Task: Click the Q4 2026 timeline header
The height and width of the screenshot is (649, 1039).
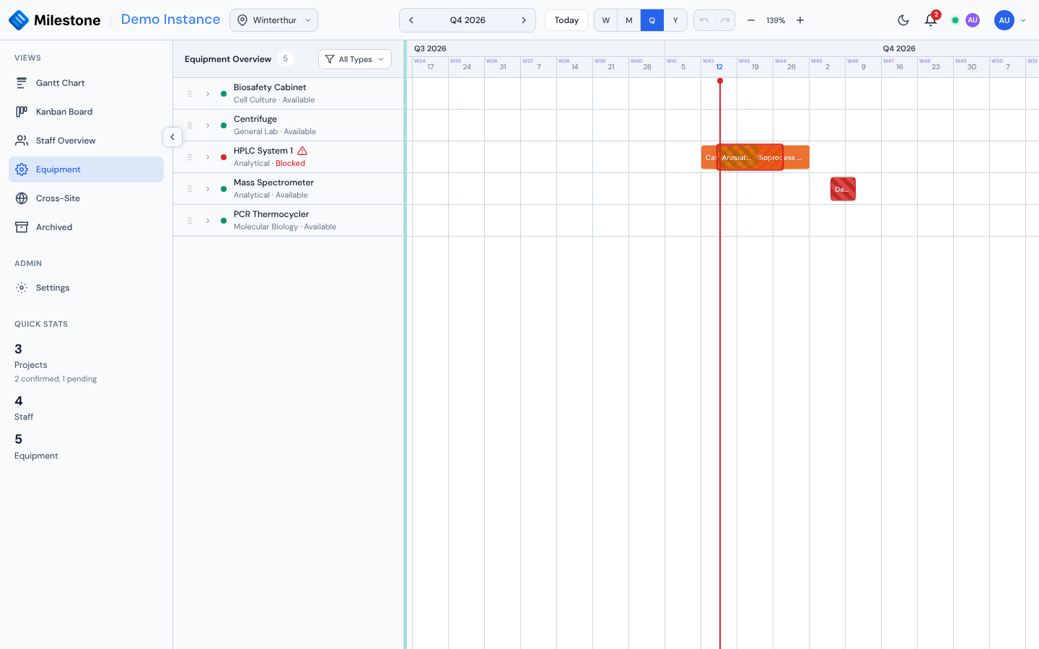Action: [x=899, y=48]
